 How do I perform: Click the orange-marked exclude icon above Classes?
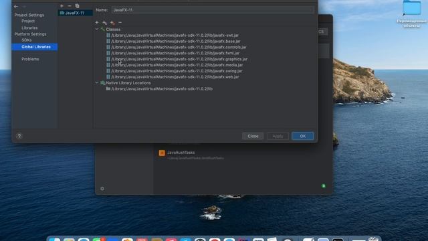click(x=112, y=22)
